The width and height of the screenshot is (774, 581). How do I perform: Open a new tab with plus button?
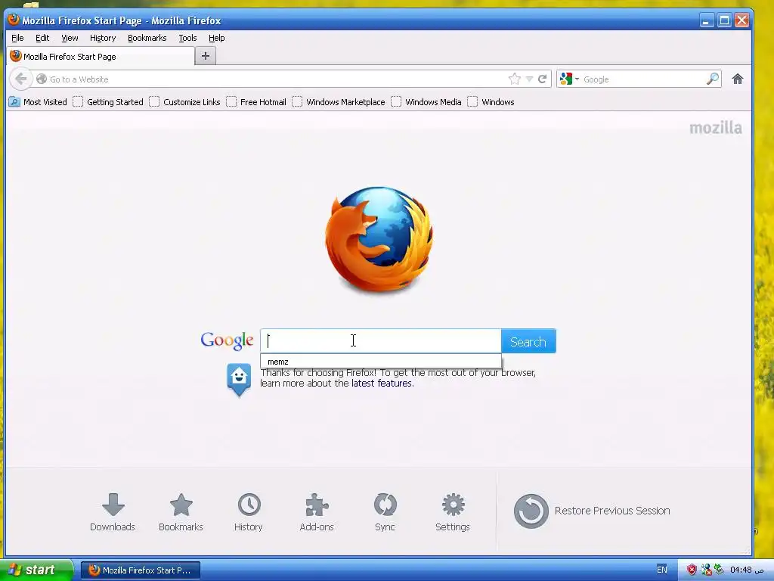coord(206,56)
